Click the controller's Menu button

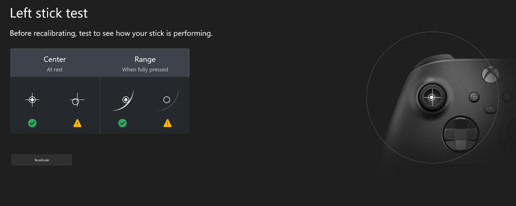click(507, 97)
